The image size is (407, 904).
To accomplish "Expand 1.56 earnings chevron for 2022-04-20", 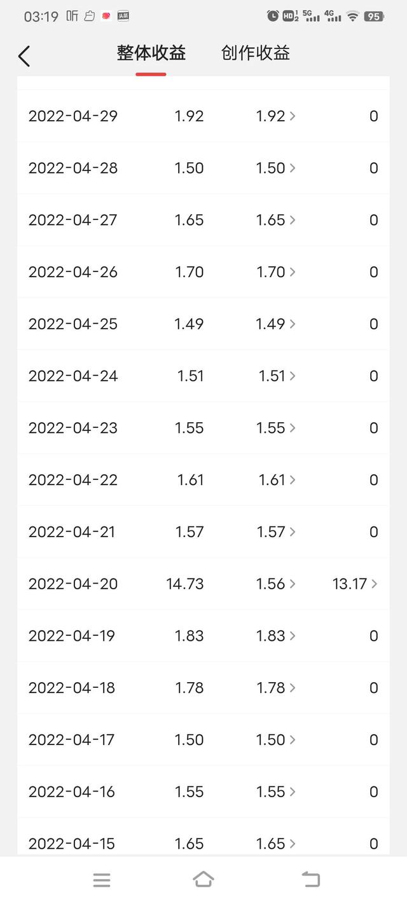I will 293,584.
